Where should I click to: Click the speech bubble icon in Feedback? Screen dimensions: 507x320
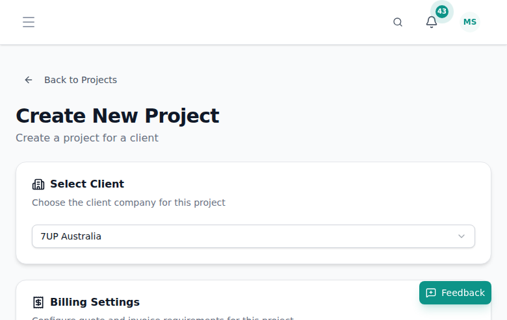[431, 293]
